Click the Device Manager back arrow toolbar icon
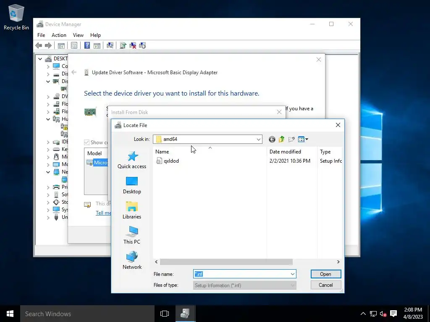This screenshot has height=322, width=430. (x=39, y=45)
